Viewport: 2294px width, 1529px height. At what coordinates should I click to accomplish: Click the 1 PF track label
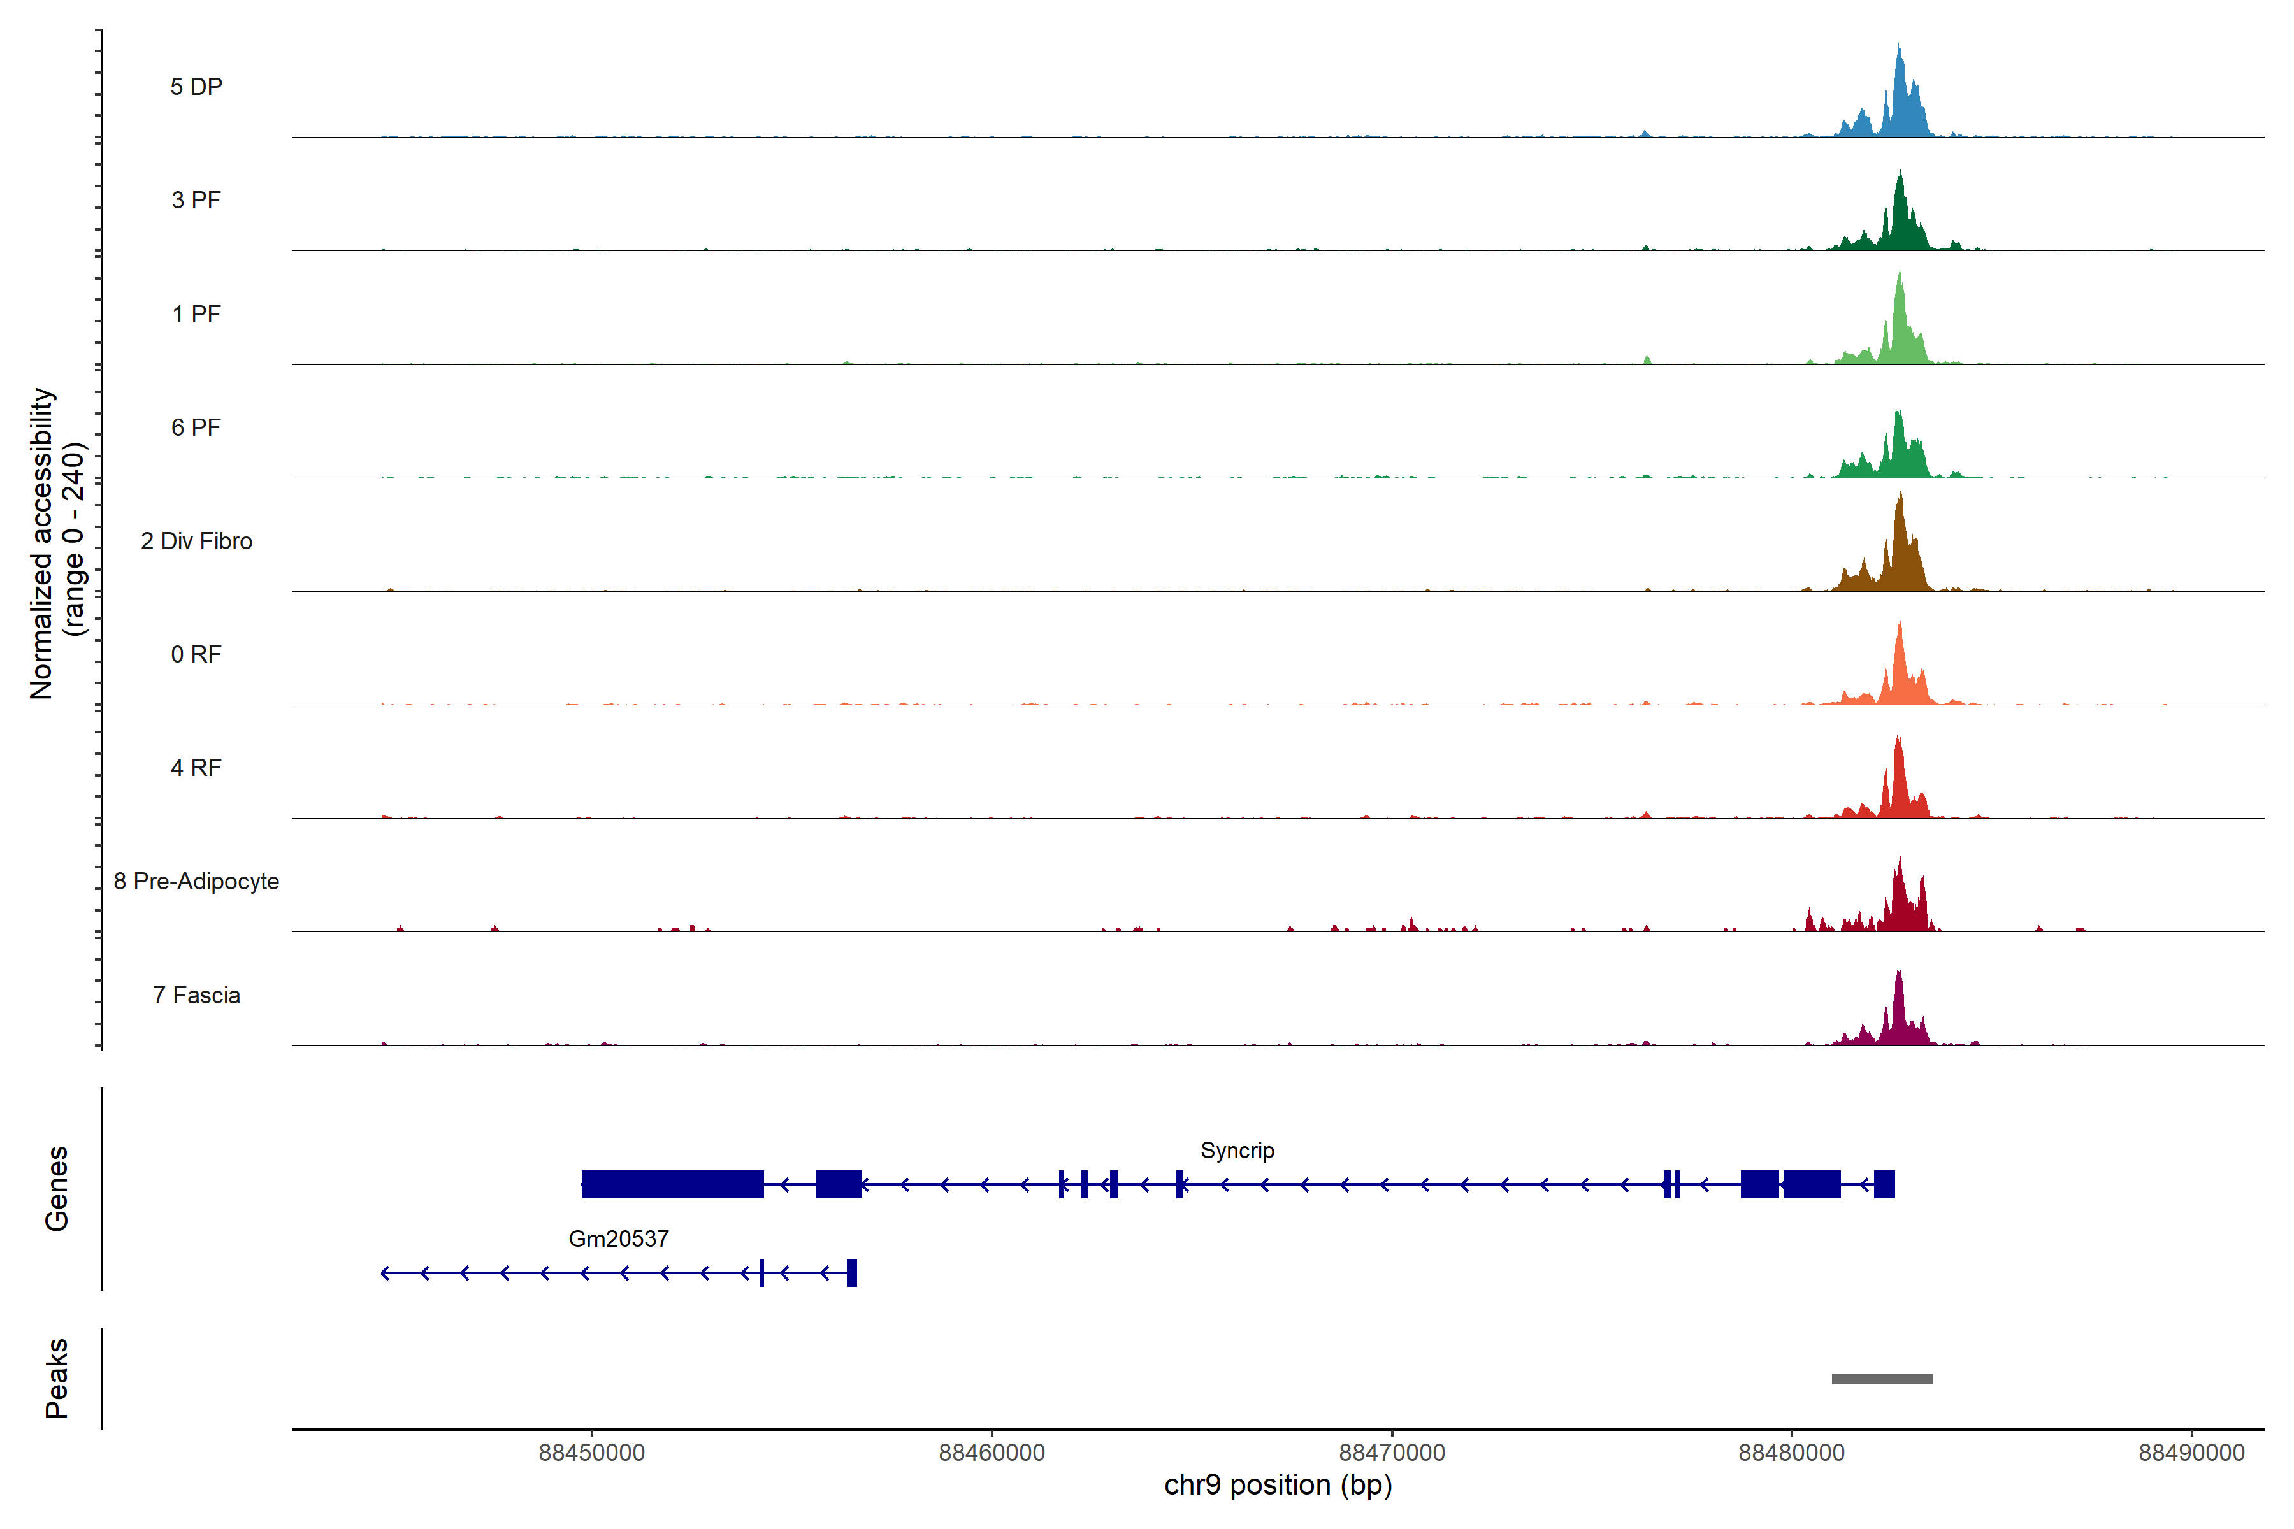click(x=196, y=314)
